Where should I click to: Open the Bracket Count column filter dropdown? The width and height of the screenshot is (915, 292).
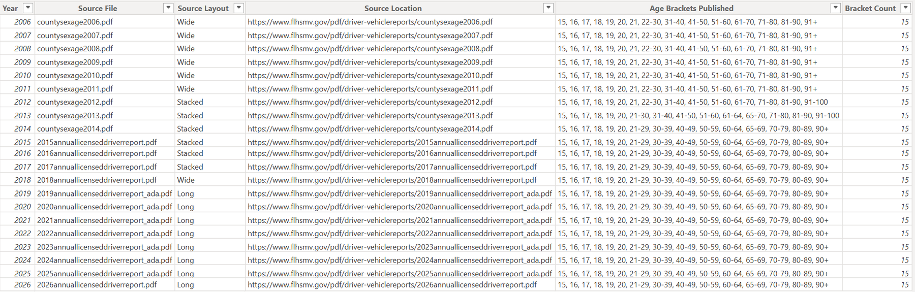(x=905, y=8)
